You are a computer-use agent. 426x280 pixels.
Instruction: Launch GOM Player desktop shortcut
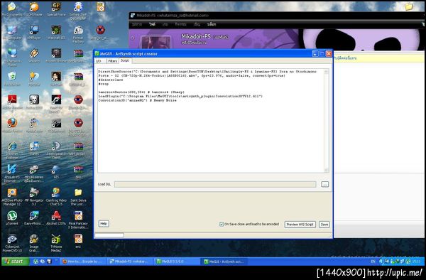coord(34,7)
